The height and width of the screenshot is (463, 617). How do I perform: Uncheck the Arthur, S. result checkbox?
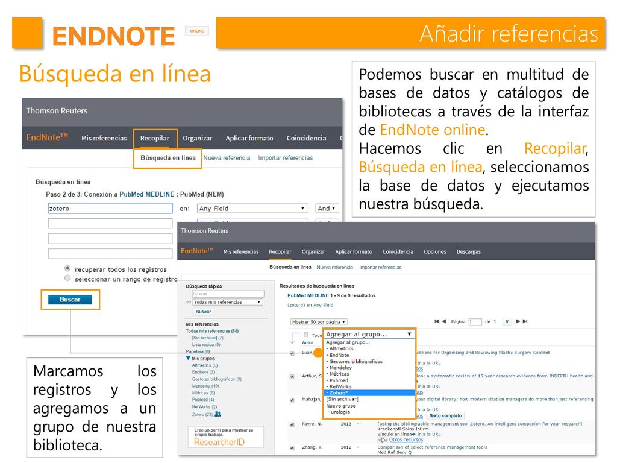pyautogui.click(x=292, y=377)
